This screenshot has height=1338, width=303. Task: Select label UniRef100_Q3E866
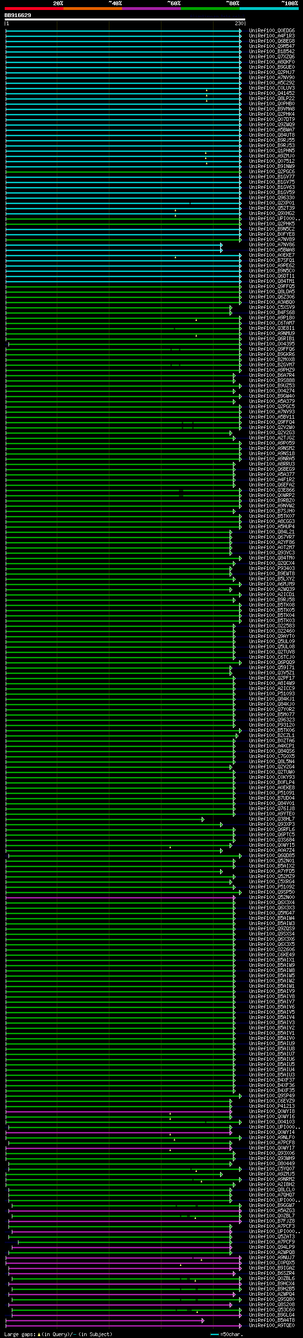click(x=271, y=490)
